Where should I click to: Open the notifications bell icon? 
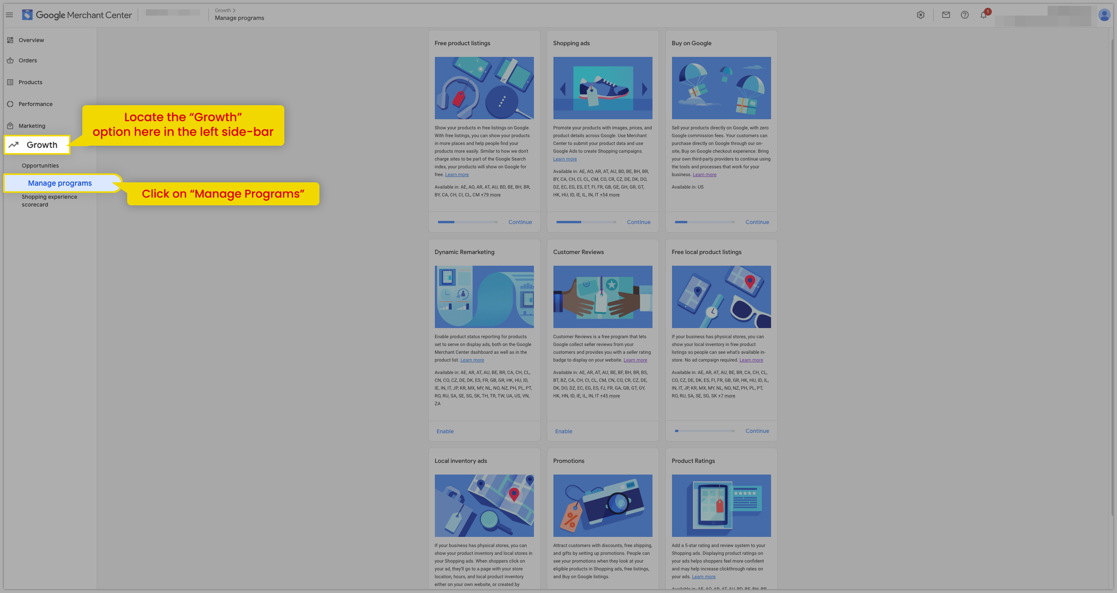(984, 15)
